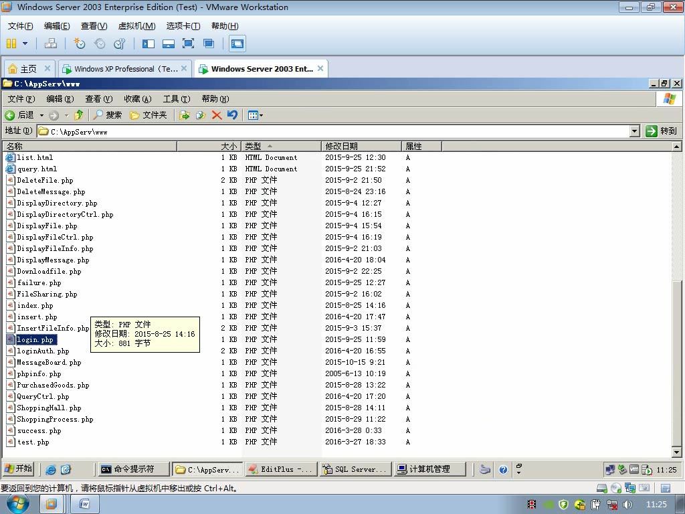This screenshot has width=685, height=514.
Task: Open Explorer 工具(T) menu
Action: click(x=177, y=99)
